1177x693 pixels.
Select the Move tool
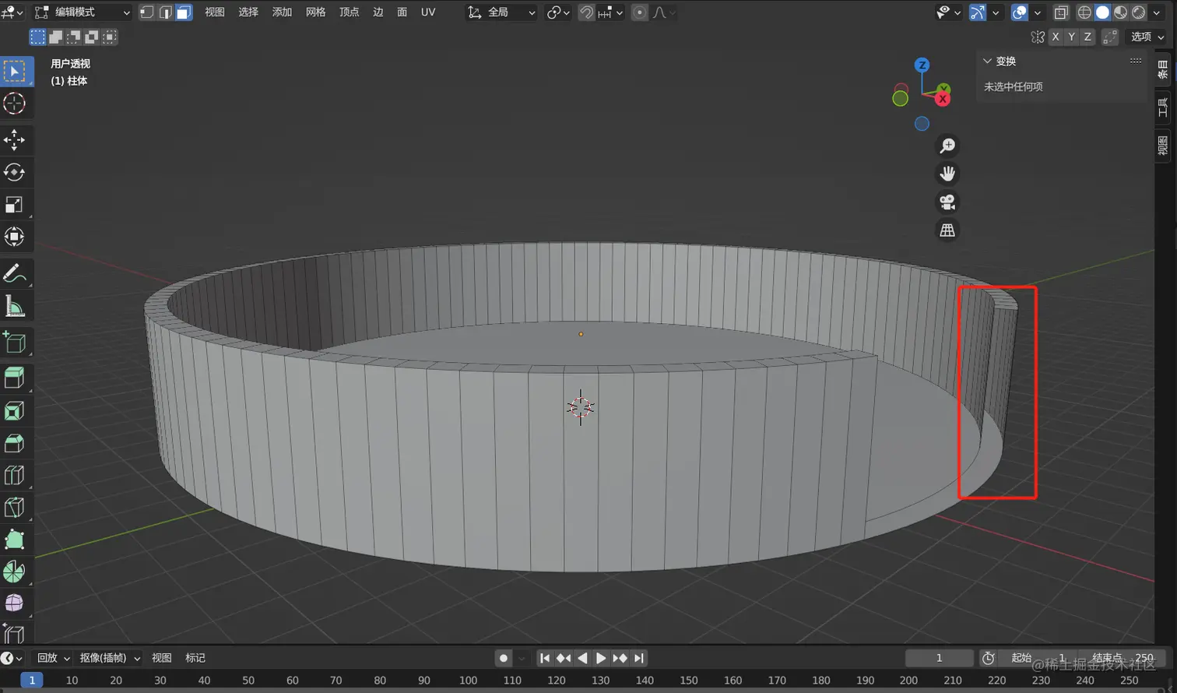click(15, 140)
